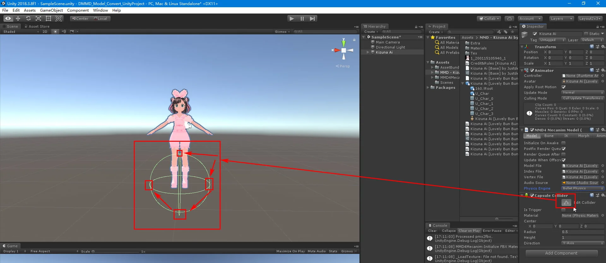Click the Edit Collider icon button
This screenshot has width=606, height=263.
click(x=566, y=203)
